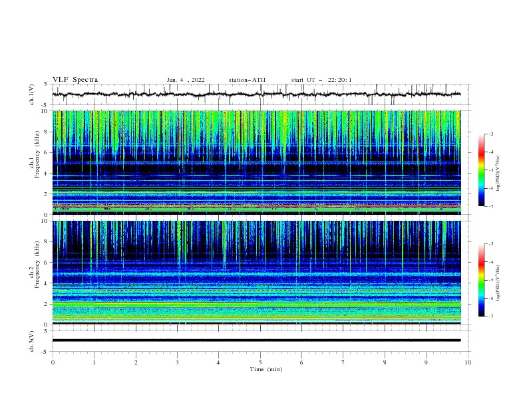
Task: Click the ch.1 voltage waveform trace
Action: coord(257,94)
